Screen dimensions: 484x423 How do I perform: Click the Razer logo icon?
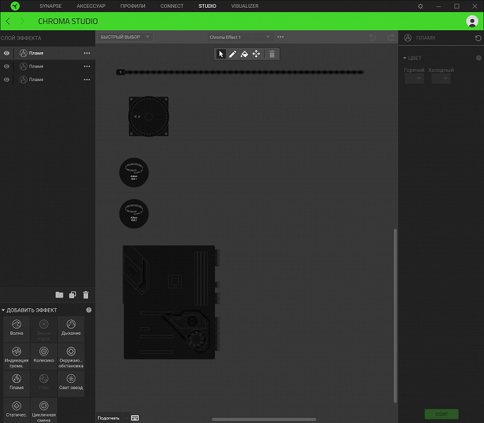15,6
